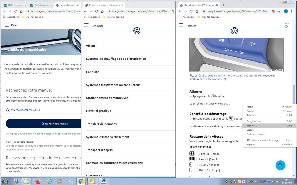The width and height of the screenshot is (297, 185).
Task: Switch to 'Manuels du pro...' tab in left window
Action: point(68,5)
